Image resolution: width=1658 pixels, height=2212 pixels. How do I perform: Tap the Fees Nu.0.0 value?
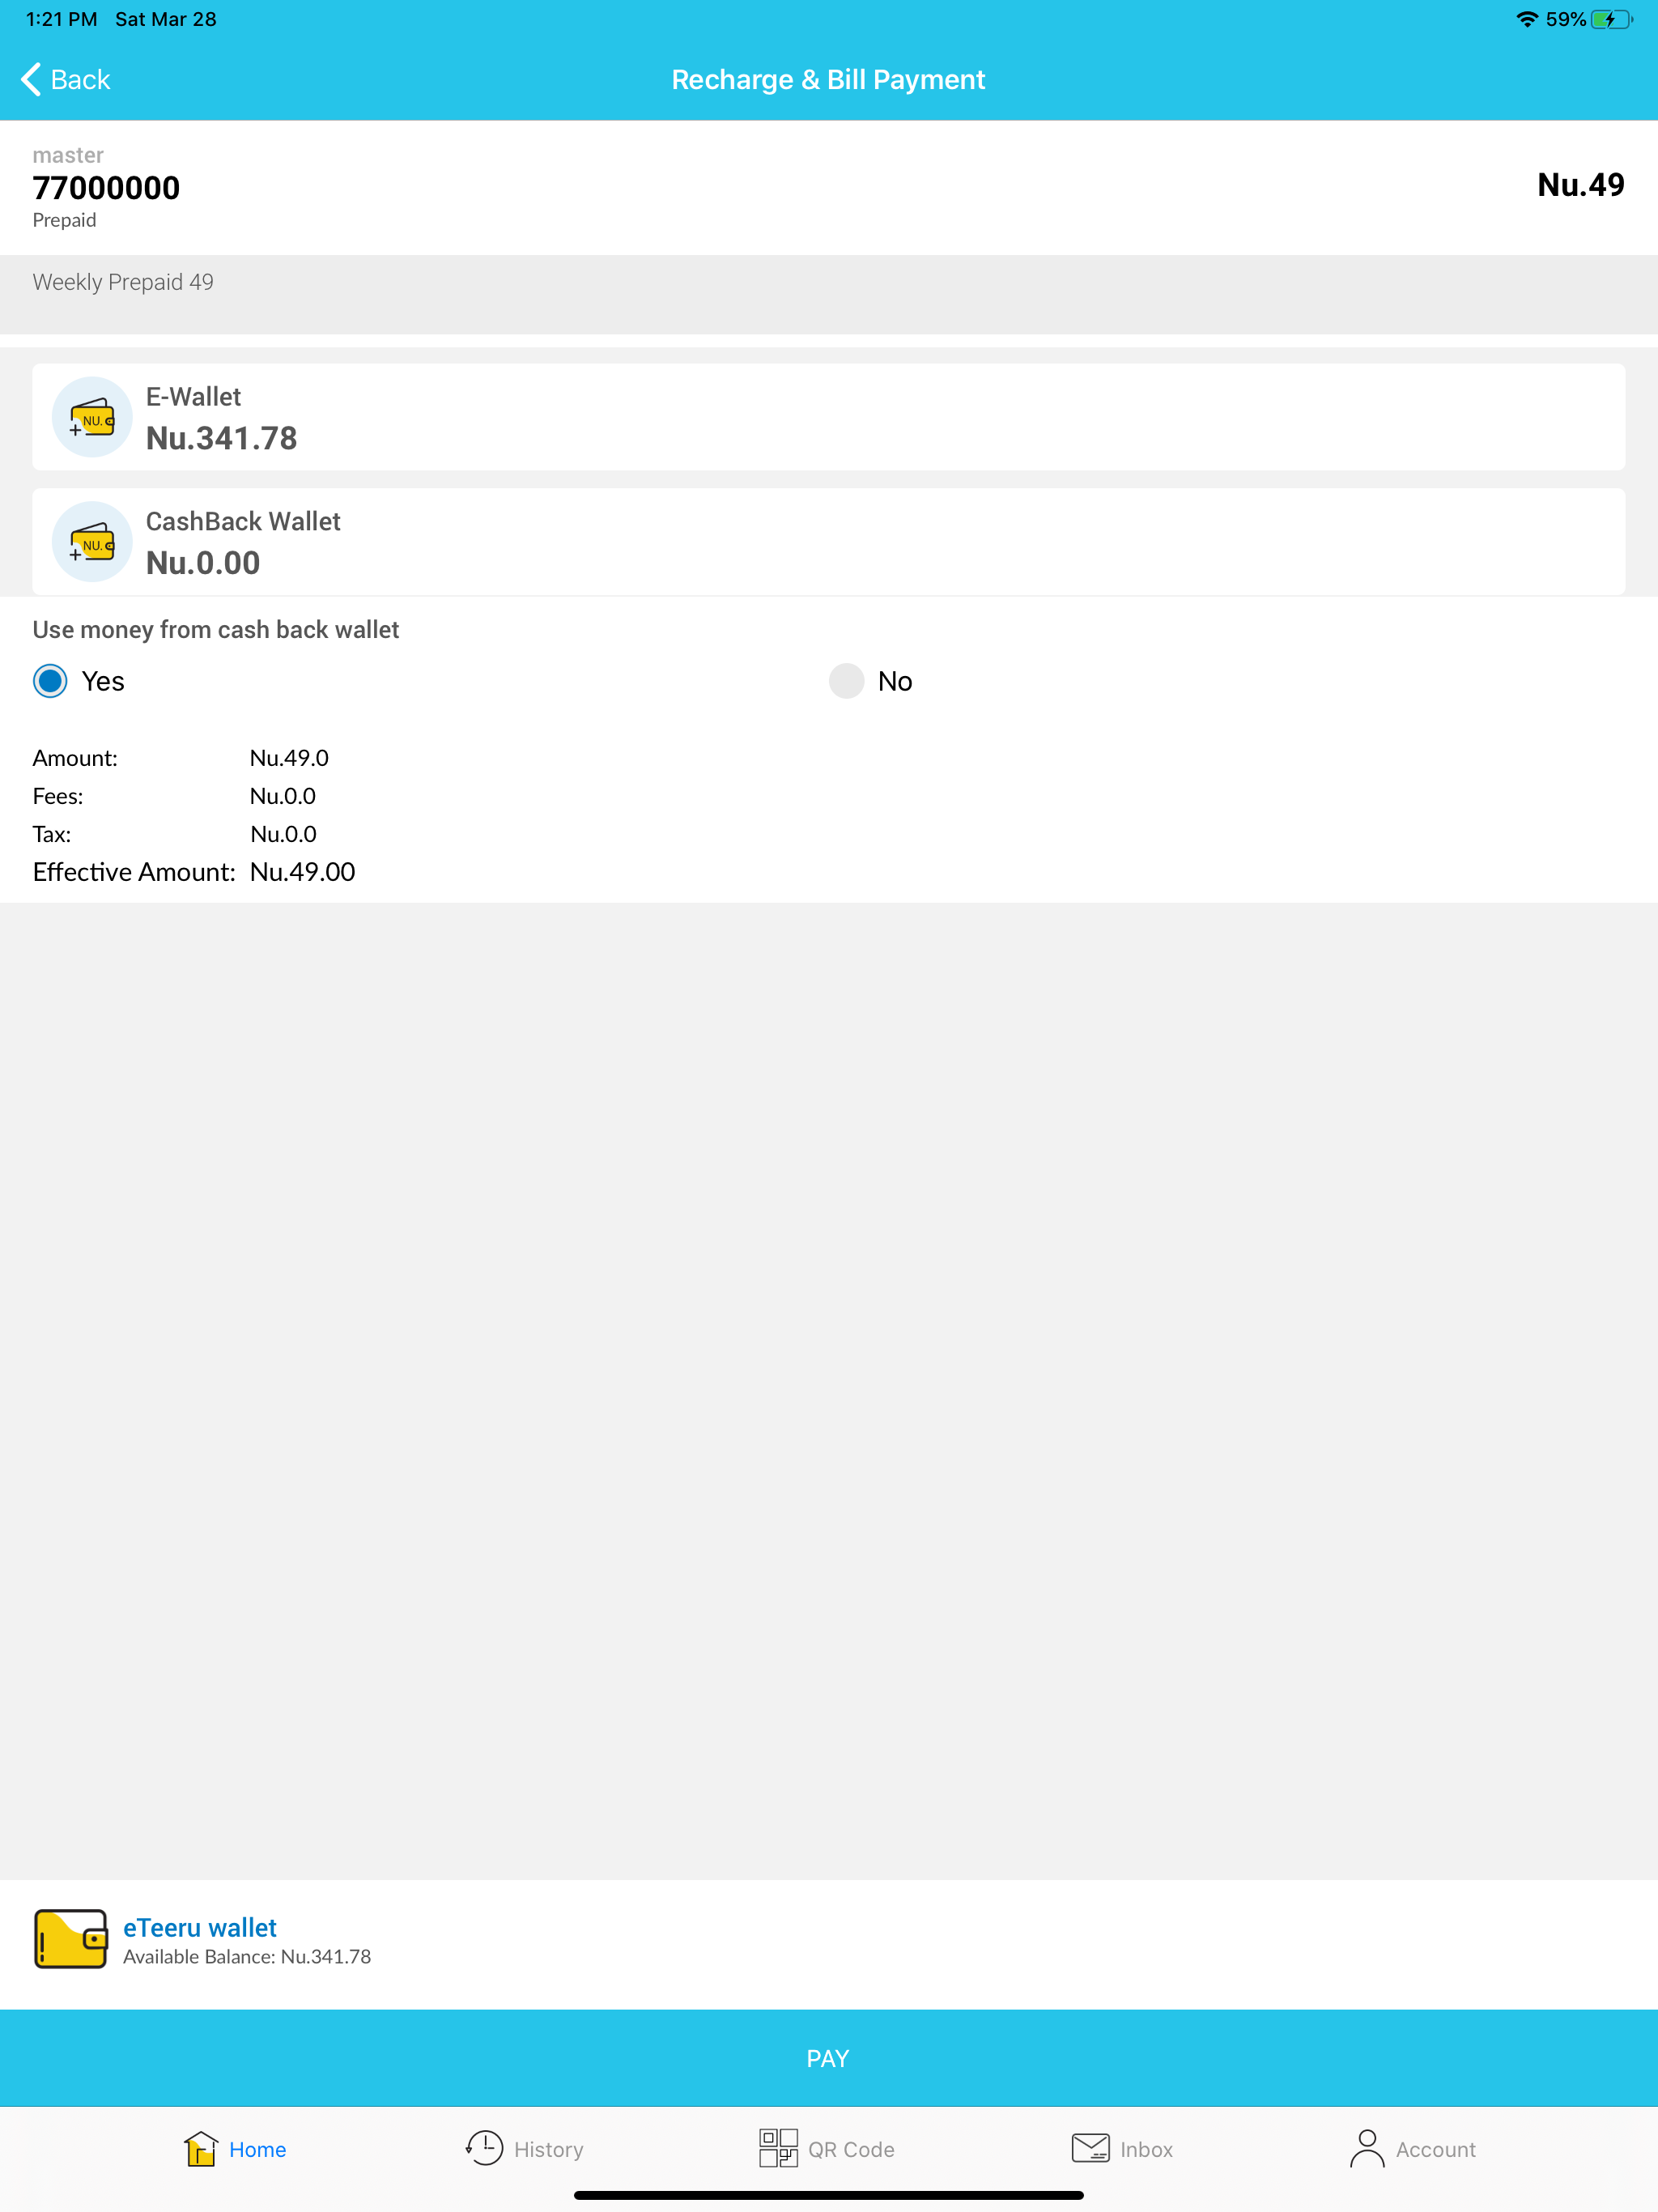point(283,796)
